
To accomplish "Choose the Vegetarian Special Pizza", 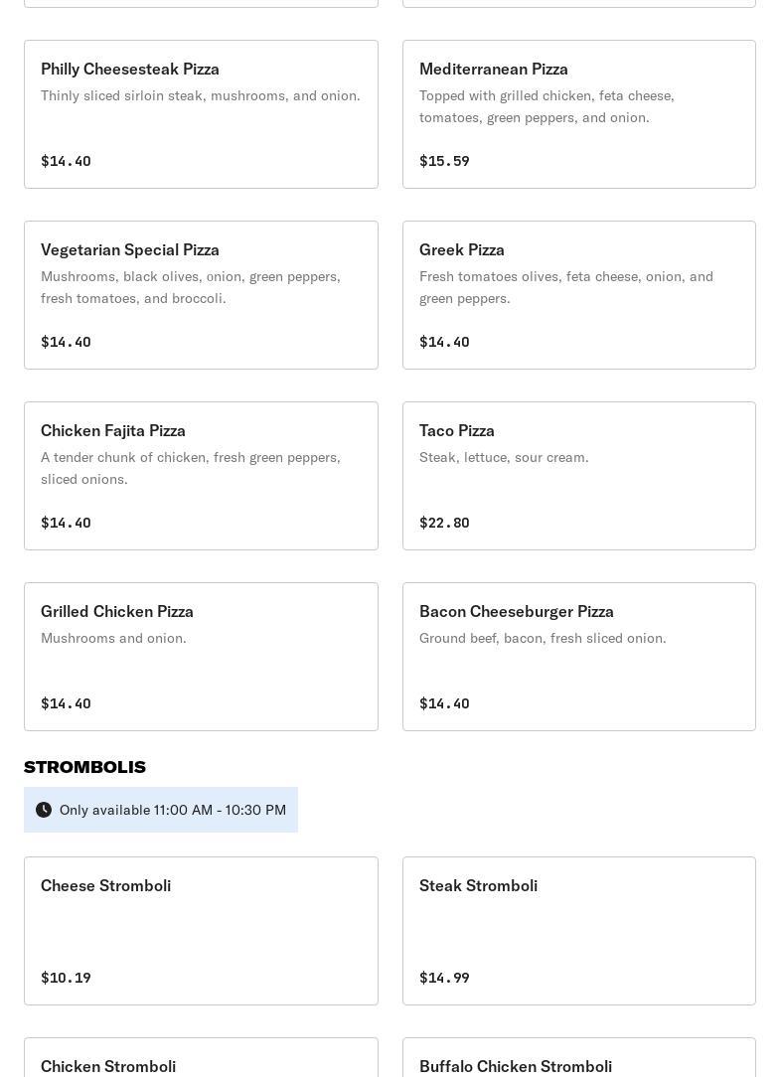I will [x=201, y=295].
